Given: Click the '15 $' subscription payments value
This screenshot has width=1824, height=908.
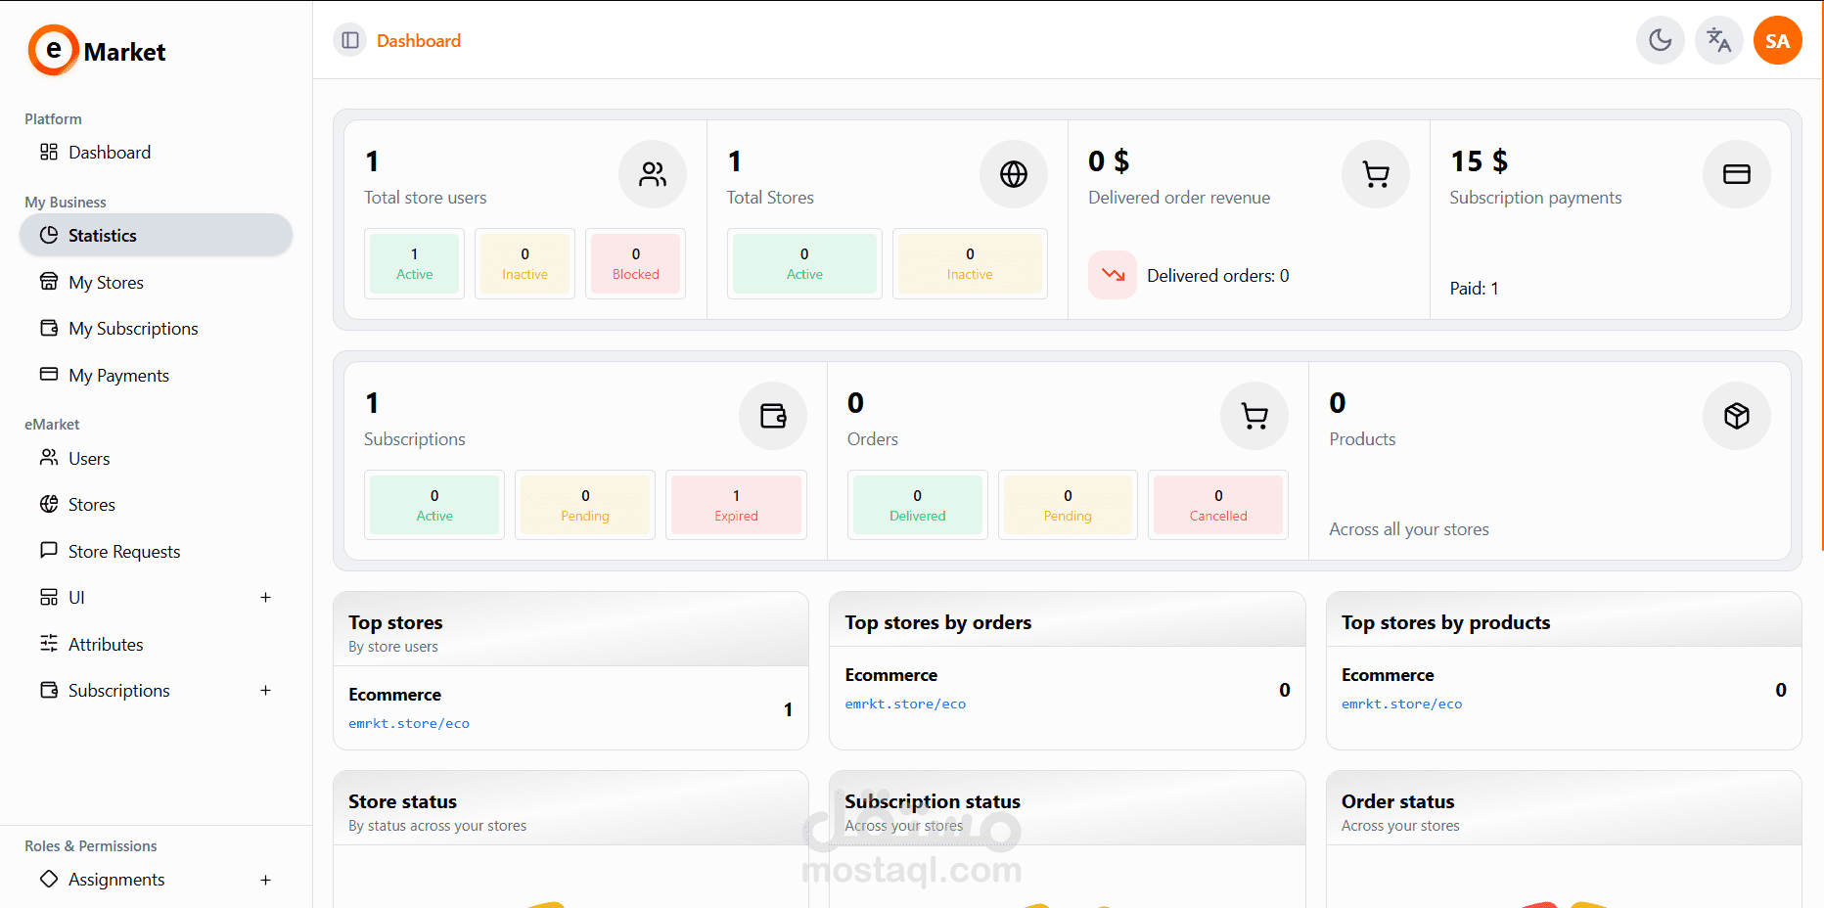Looking at the screenshot, I should [x=1479, y=160].
